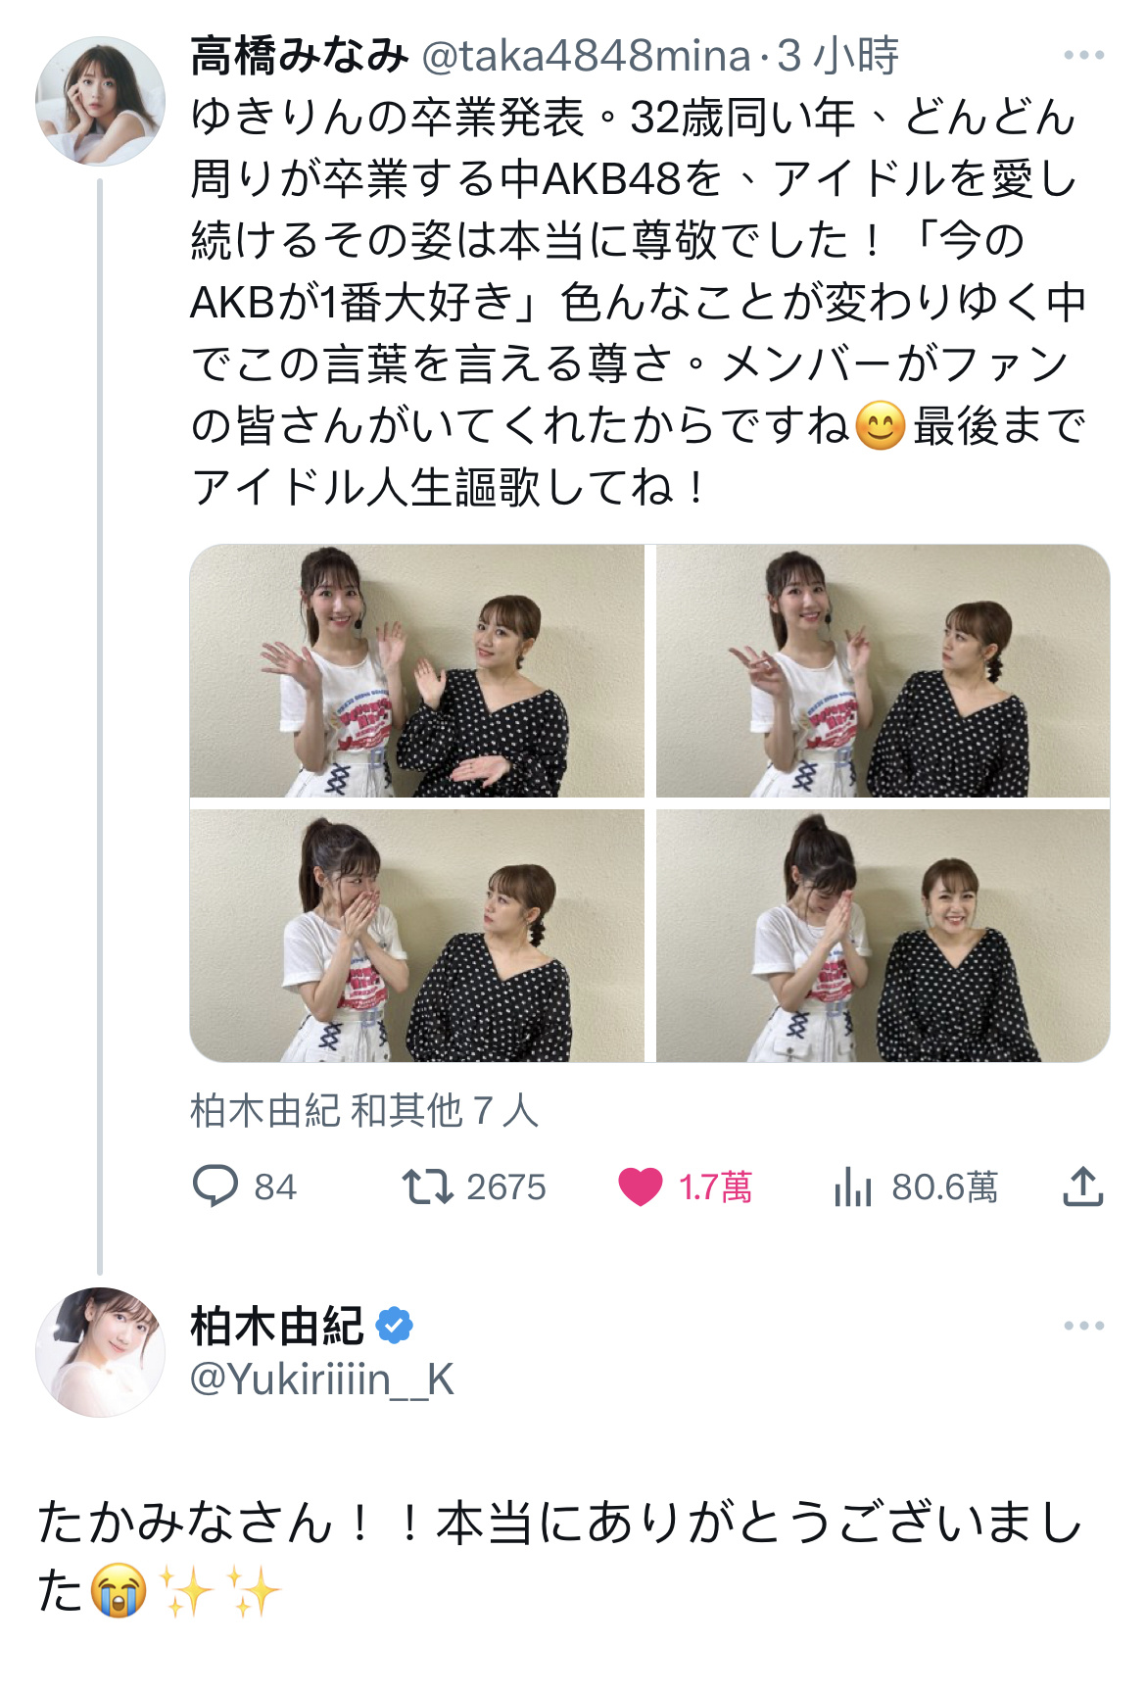Go to @taka4848mina handle
The image size is (1146, 1694).
pos(586,57)
